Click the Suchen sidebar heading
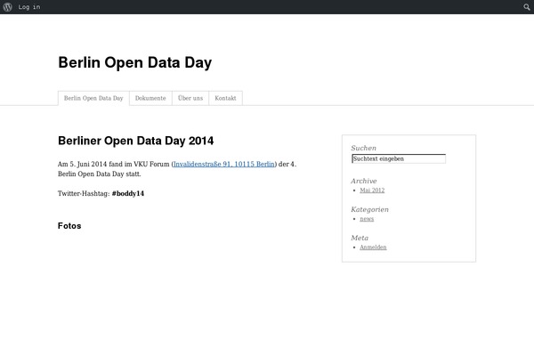 [x=364, y=148]
